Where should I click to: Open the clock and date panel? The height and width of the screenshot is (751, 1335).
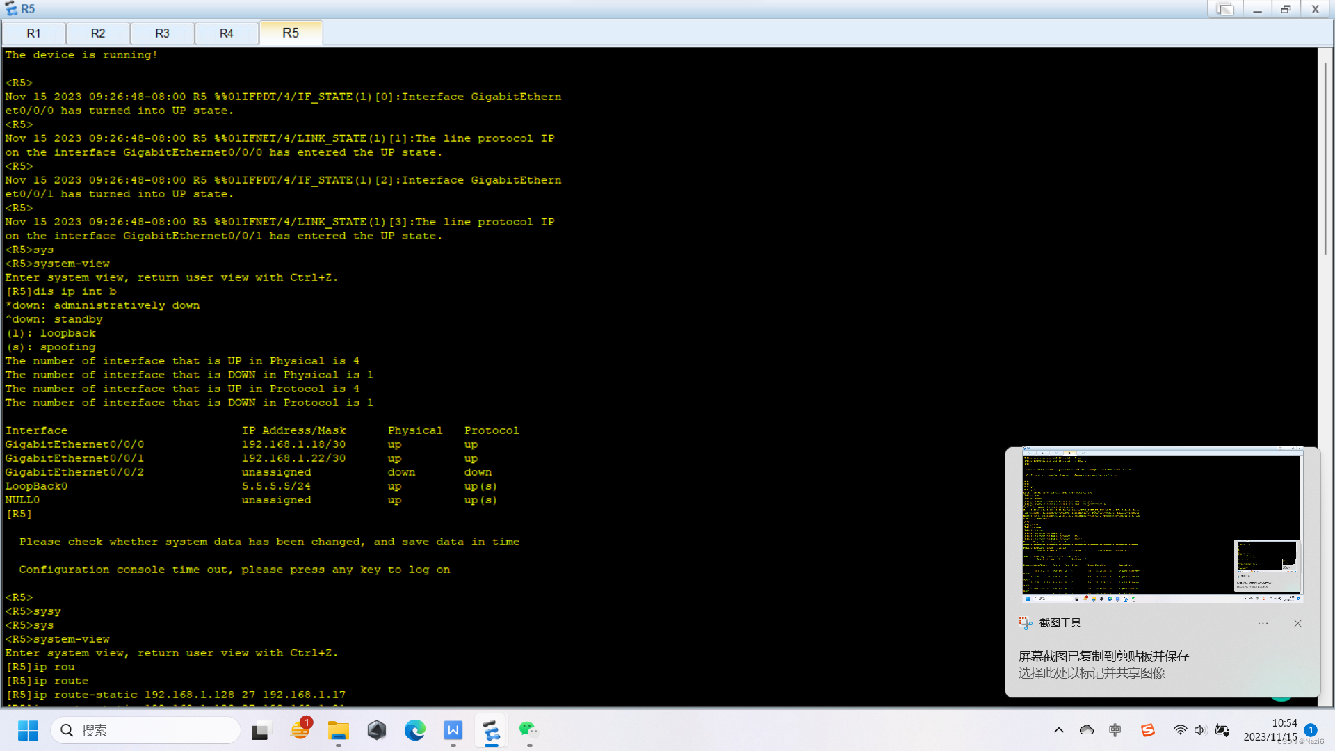[x=1270, y=730]
